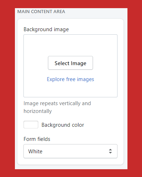142x177 pixels.
Task: Click the Select Image button
Action: coord(70,63)
